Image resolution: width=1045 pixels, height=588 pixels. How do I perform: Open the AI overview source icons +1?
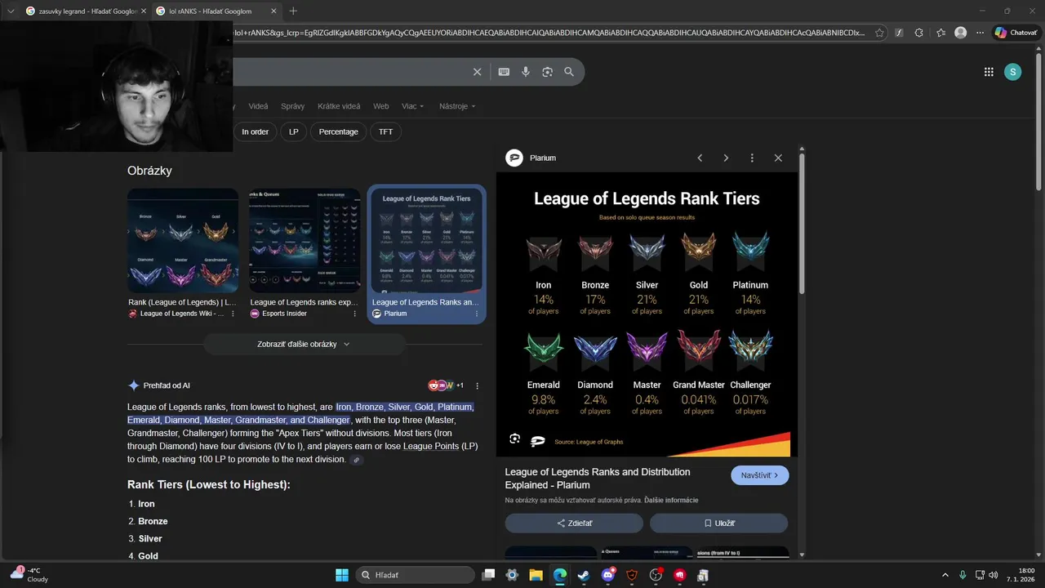[446, 385]
